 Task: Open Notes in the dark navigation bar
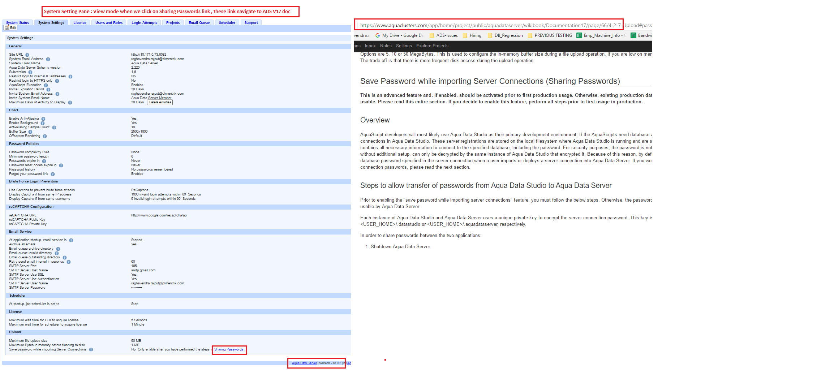coord(386,46)
